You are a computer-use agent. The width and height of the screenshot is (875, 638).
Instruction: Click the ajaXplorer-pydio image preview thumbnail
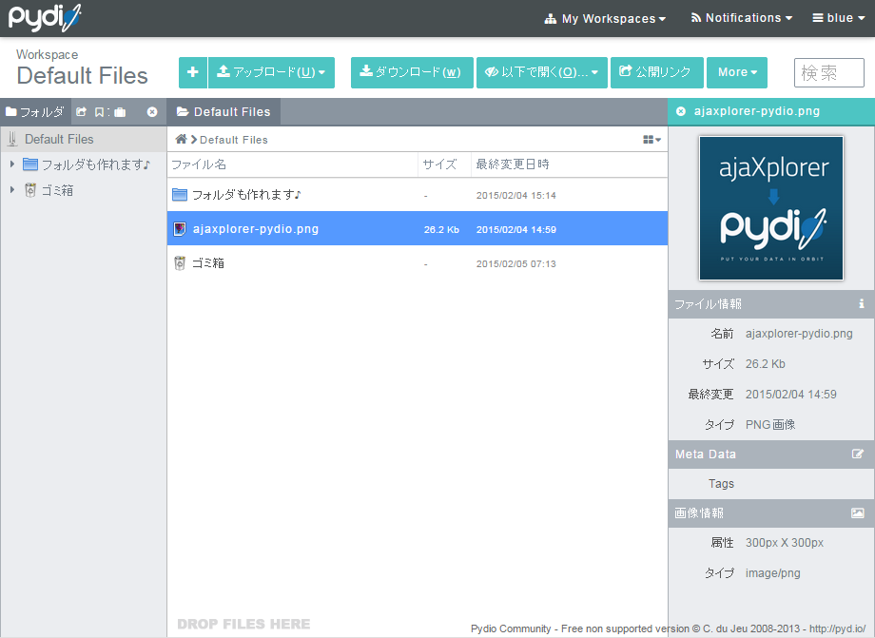click(x=770, y=207)
